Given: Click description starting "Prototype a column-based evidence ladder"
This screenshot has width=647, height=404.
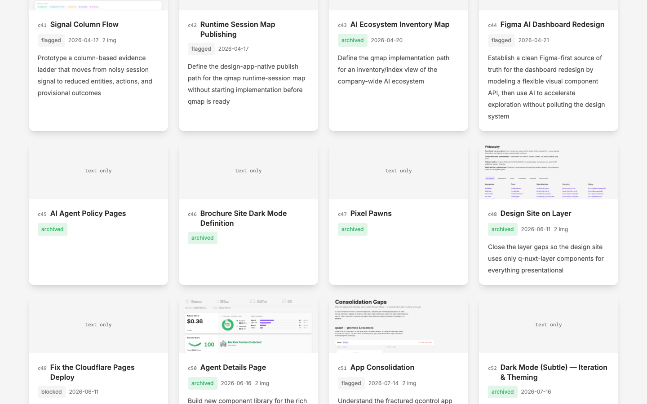Looking at the screenshot, I should coord(95,75).
